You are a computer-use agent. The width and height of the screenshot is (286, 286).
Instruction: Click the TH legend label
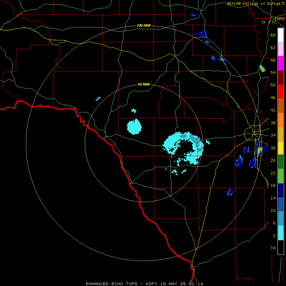coord(273,248)
